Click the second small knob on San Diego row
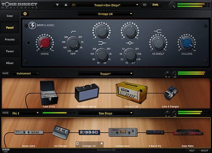This screenshot has height=153, width=212. 175,113
